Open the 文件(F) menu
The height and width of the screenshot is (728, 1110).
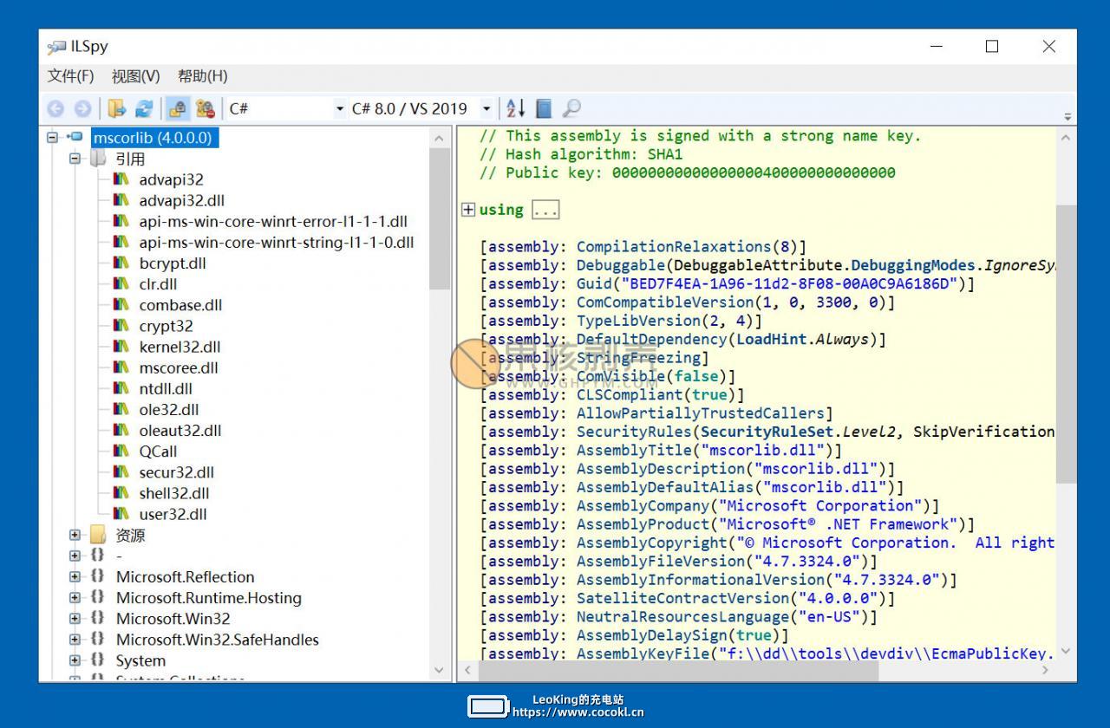pyautogui.click(x=70, y=76)
